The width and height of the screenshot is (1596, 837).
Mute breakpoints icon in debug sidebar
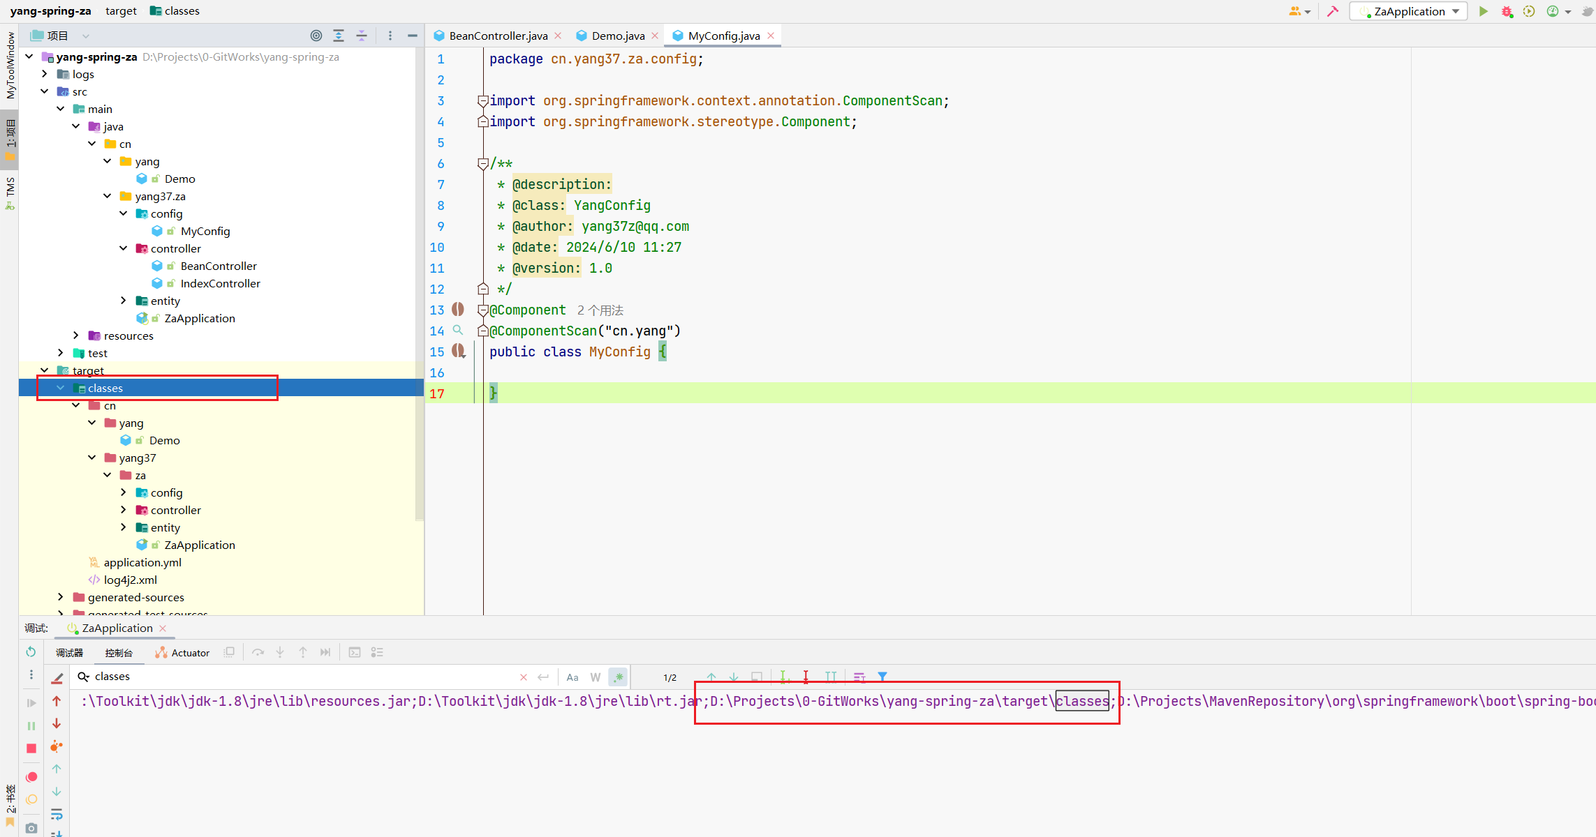(31, 799)
